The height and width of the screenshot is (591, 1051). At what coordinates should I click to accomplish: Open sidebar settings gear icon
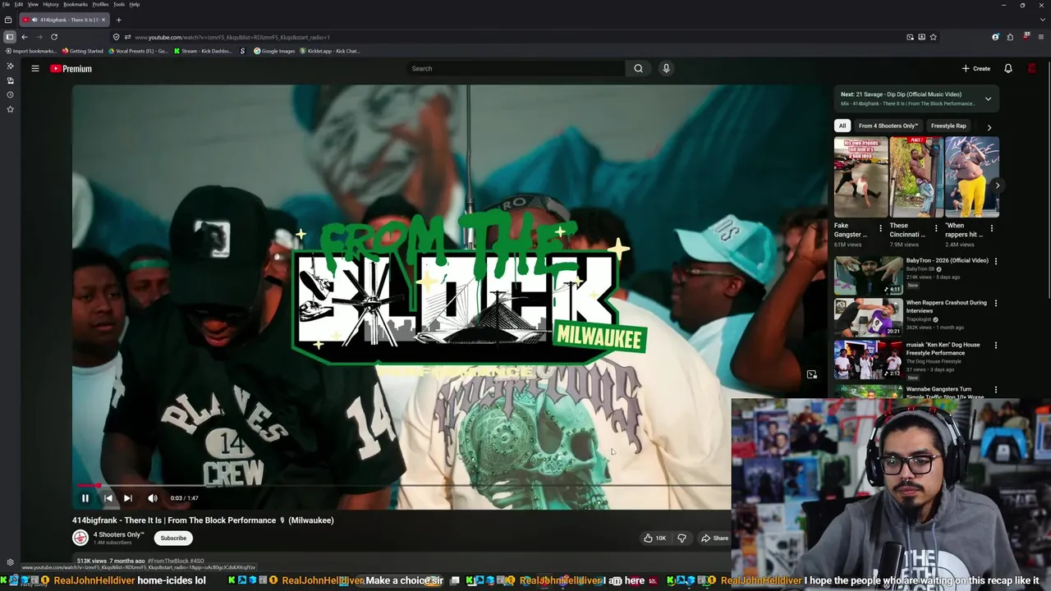(x=10, y=562)
